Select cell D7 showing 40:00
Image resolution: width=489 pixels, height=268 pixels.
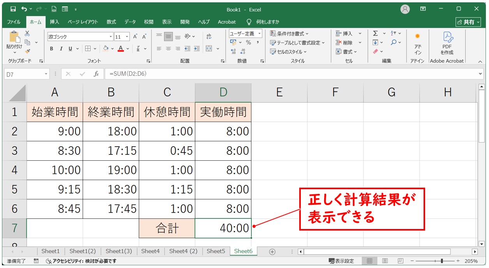pos(223,228)
